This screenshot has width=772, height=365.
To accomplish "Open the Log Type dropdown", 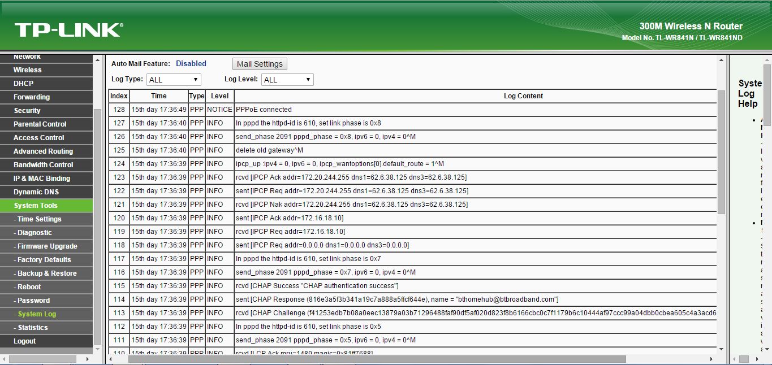I will click(173, 79).
